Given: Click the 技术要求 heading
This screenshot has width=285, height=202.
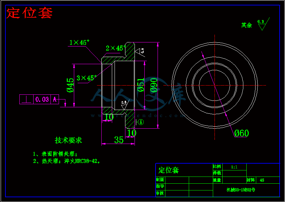Looking at the screenshot, I should click(68, 140).
